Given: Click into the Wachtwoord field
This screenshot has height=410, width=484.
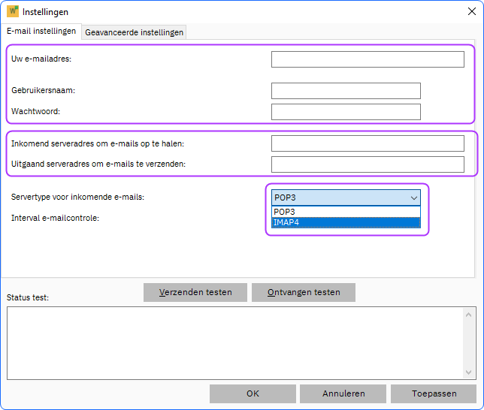Looking at the screenshot, I should click(346, 112).
